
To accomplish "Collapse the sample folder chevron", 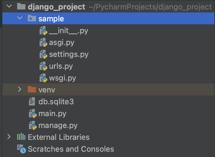I will [x=20, y=18].
